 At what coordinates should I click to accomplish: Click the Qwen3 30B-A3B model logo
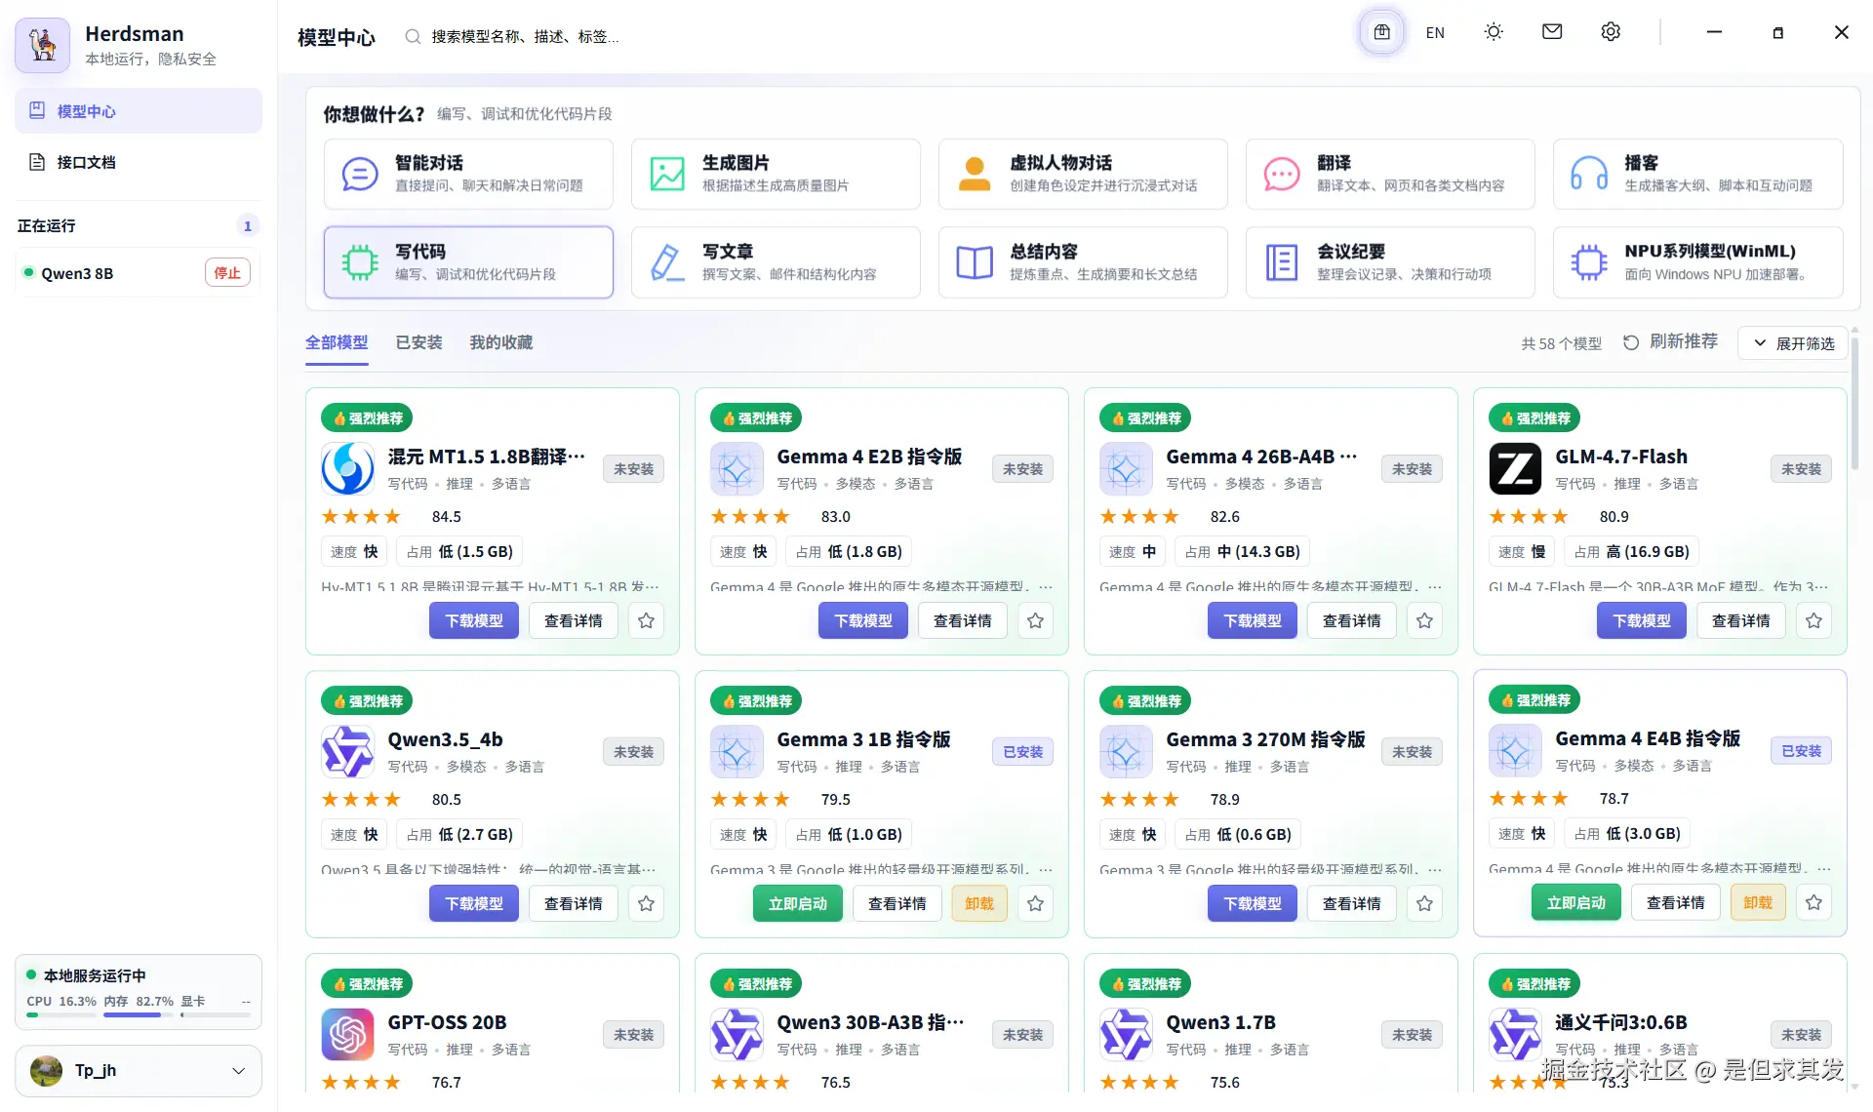click(x=737, y=1034)
